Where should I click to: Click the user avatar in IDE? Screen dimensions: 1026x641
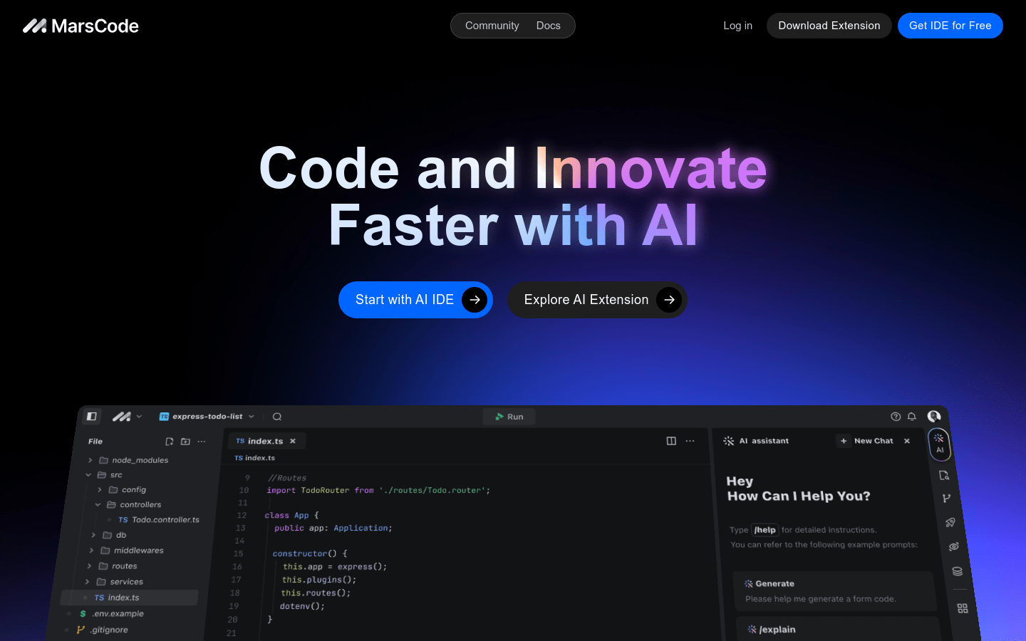[933, 417]
